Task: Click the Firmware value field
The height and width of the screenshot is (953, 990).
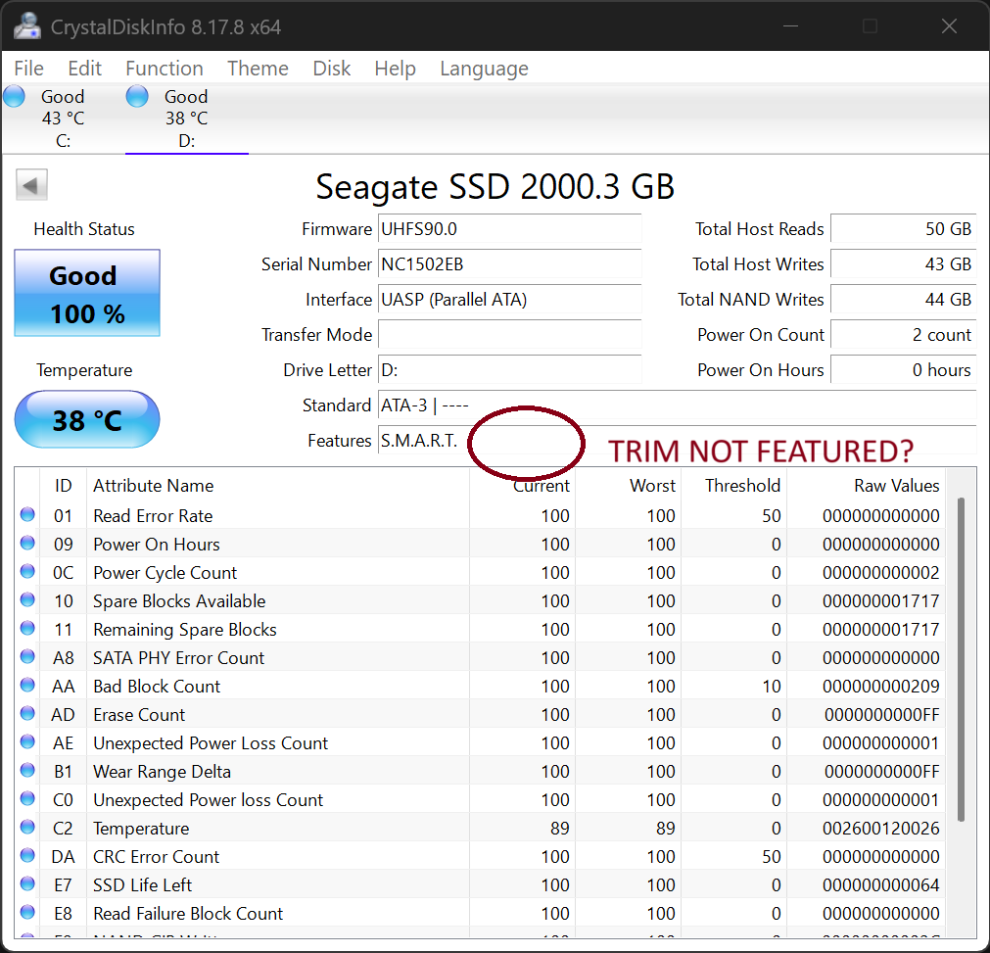Action: pos(509,229)
